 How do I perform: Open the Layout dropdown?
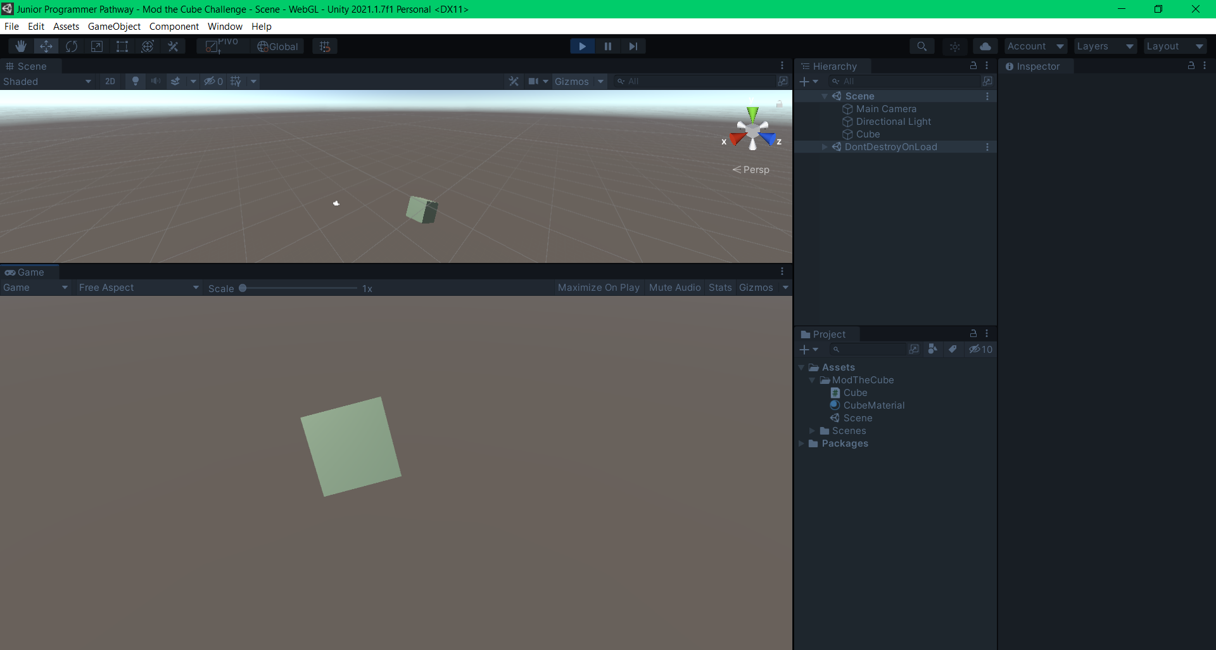click(1175, 46)
